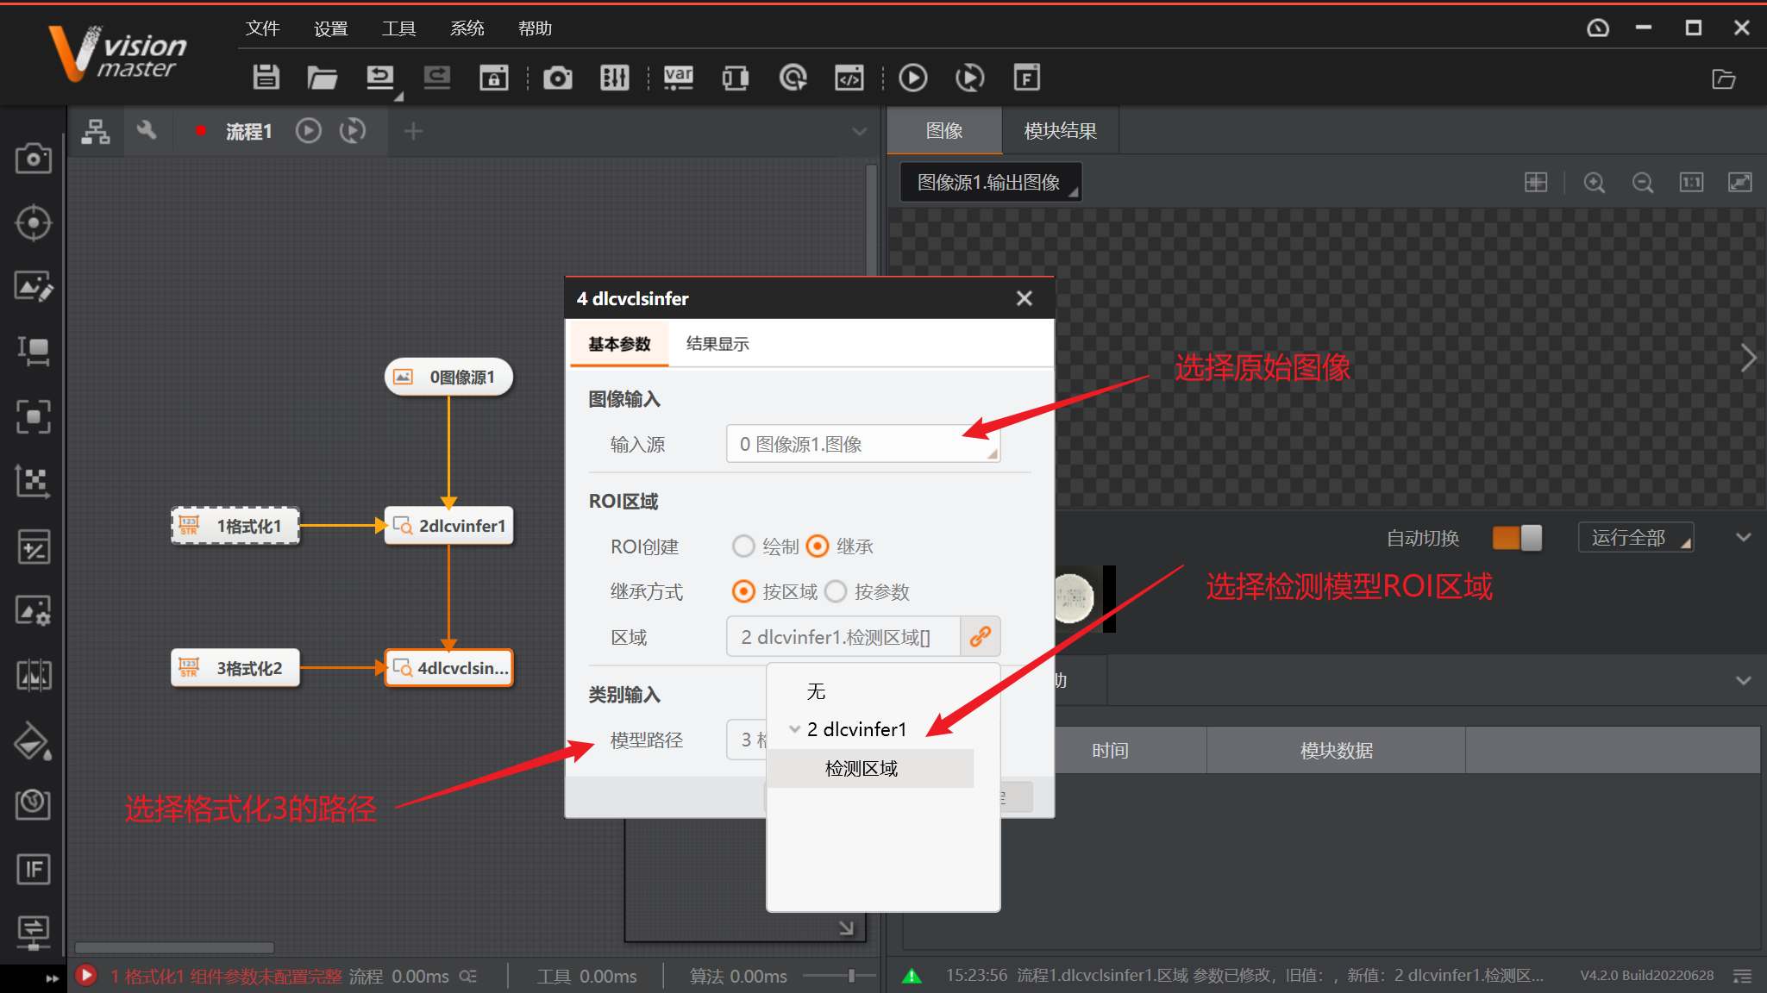Screen dimensions: 1767x993
Task: Select 检测区域 from the dropdown list
Action: [x=861, y=768]
